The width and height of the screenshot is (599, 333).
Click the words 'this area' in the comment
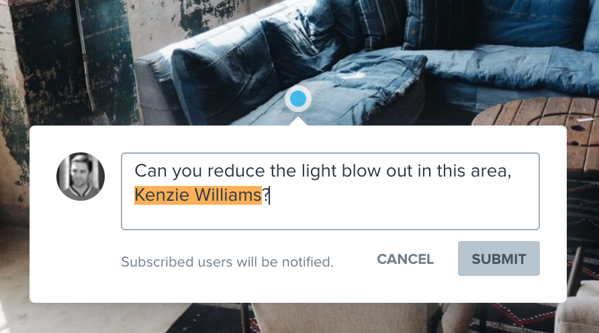tap(473, 171)
